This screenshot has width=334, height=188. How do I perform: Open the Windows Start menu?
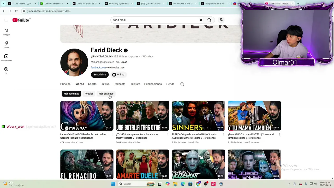point(113,184)
